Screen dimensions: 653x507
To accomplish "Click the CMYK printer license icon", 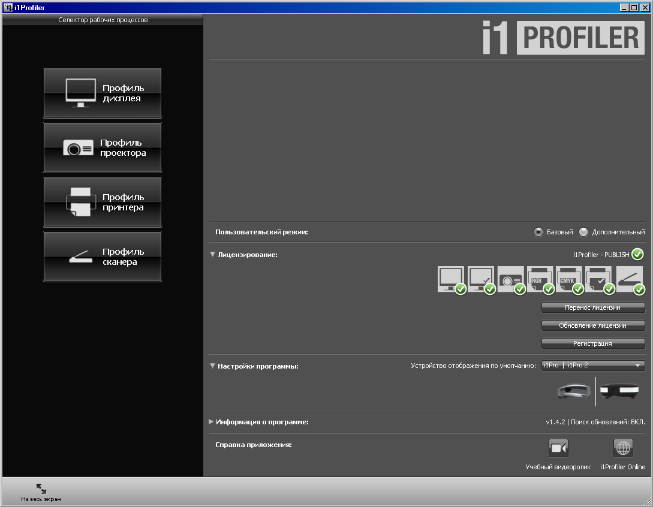I will 569,280.
